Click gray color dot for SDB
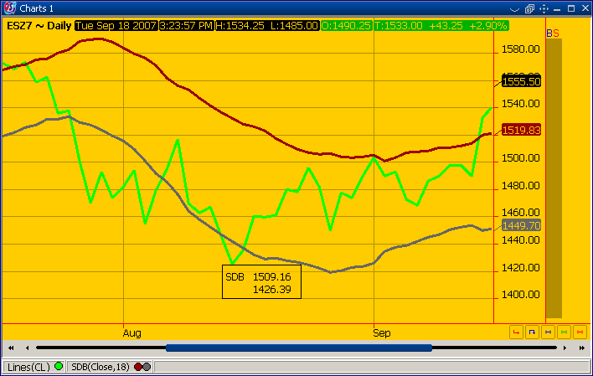Screen dimensions: 593x376 point(147,367)
